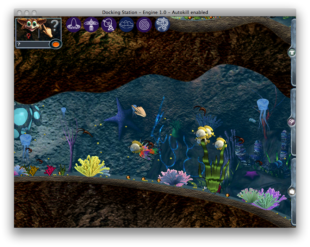
Task: Click the winged Norn toolbar icon
Action: [x=91, y=25]
